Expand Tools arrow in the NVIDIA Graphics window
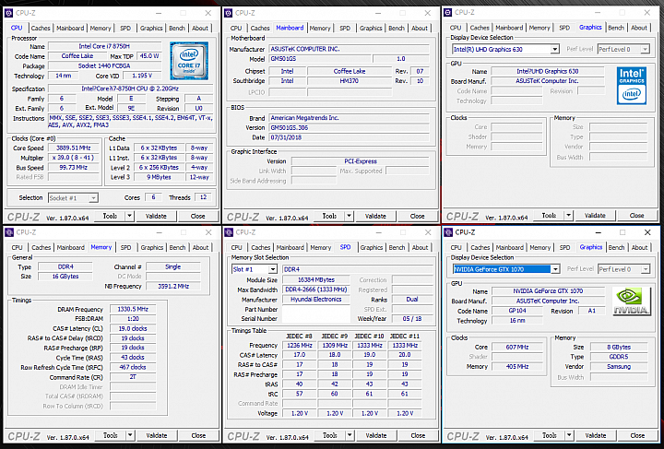664x449 pixels. click(x=569, y=435)
